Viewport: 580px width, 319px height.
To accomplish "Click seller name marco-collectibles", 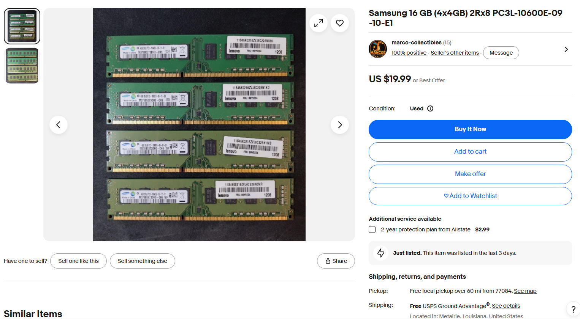I will coord(417,42).
